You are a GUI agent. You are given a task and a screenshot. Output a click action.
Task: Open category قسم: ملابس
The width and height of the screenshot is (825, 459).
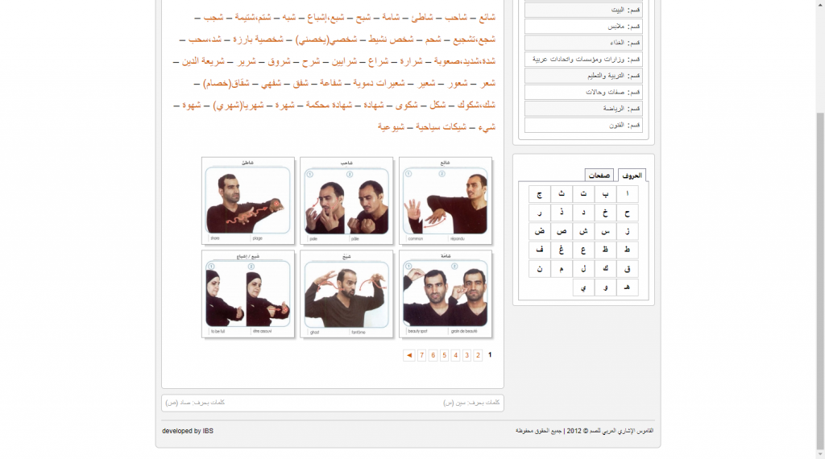pyautogui.click(x=584, y=27)
